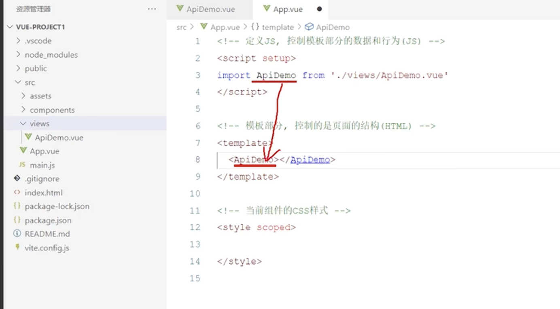Click the ApiDemo breadcrumb symbol
This screenshot has height=309, width=560.
(333, 27)
